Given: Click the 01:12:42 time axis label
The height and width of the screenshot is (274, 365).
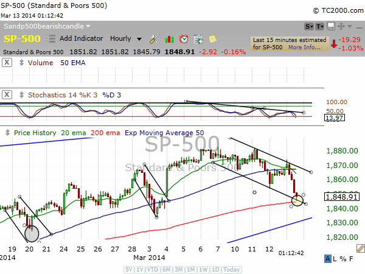Looking at the screenshot, I should pyautogui.click(x=291, y=253).
